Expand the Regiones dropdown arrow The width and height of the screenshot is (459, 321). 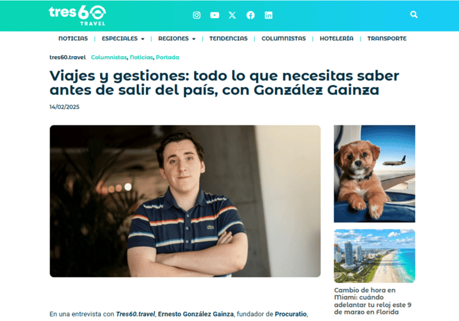coord(194,39)
